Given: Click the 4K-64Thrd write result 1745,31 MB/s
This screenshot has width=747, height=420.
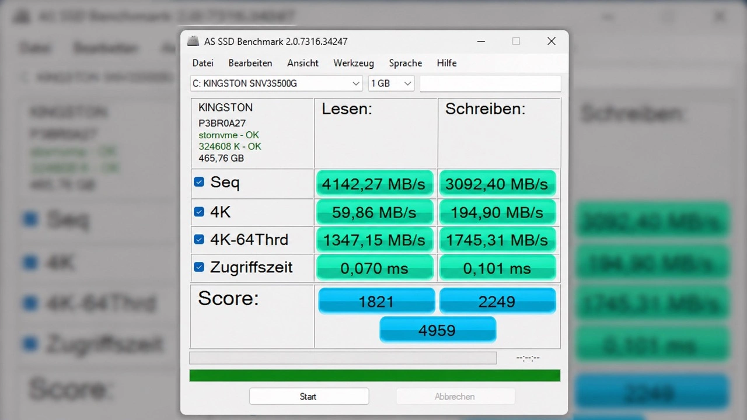Looking at the screenshot, I should (x=497, y=240).
